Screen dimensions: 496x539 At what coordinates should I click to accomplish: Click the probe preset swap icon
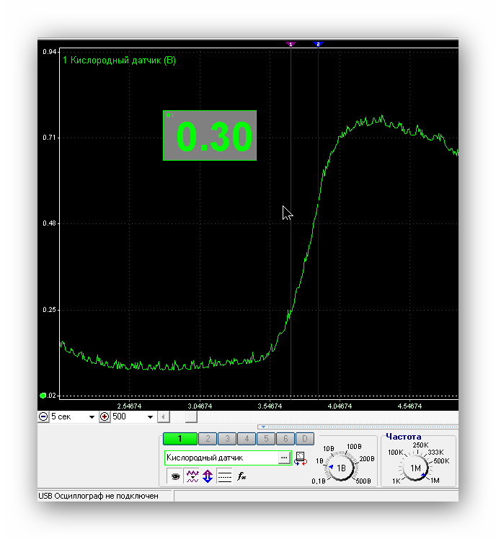click(x=301, y=458)
